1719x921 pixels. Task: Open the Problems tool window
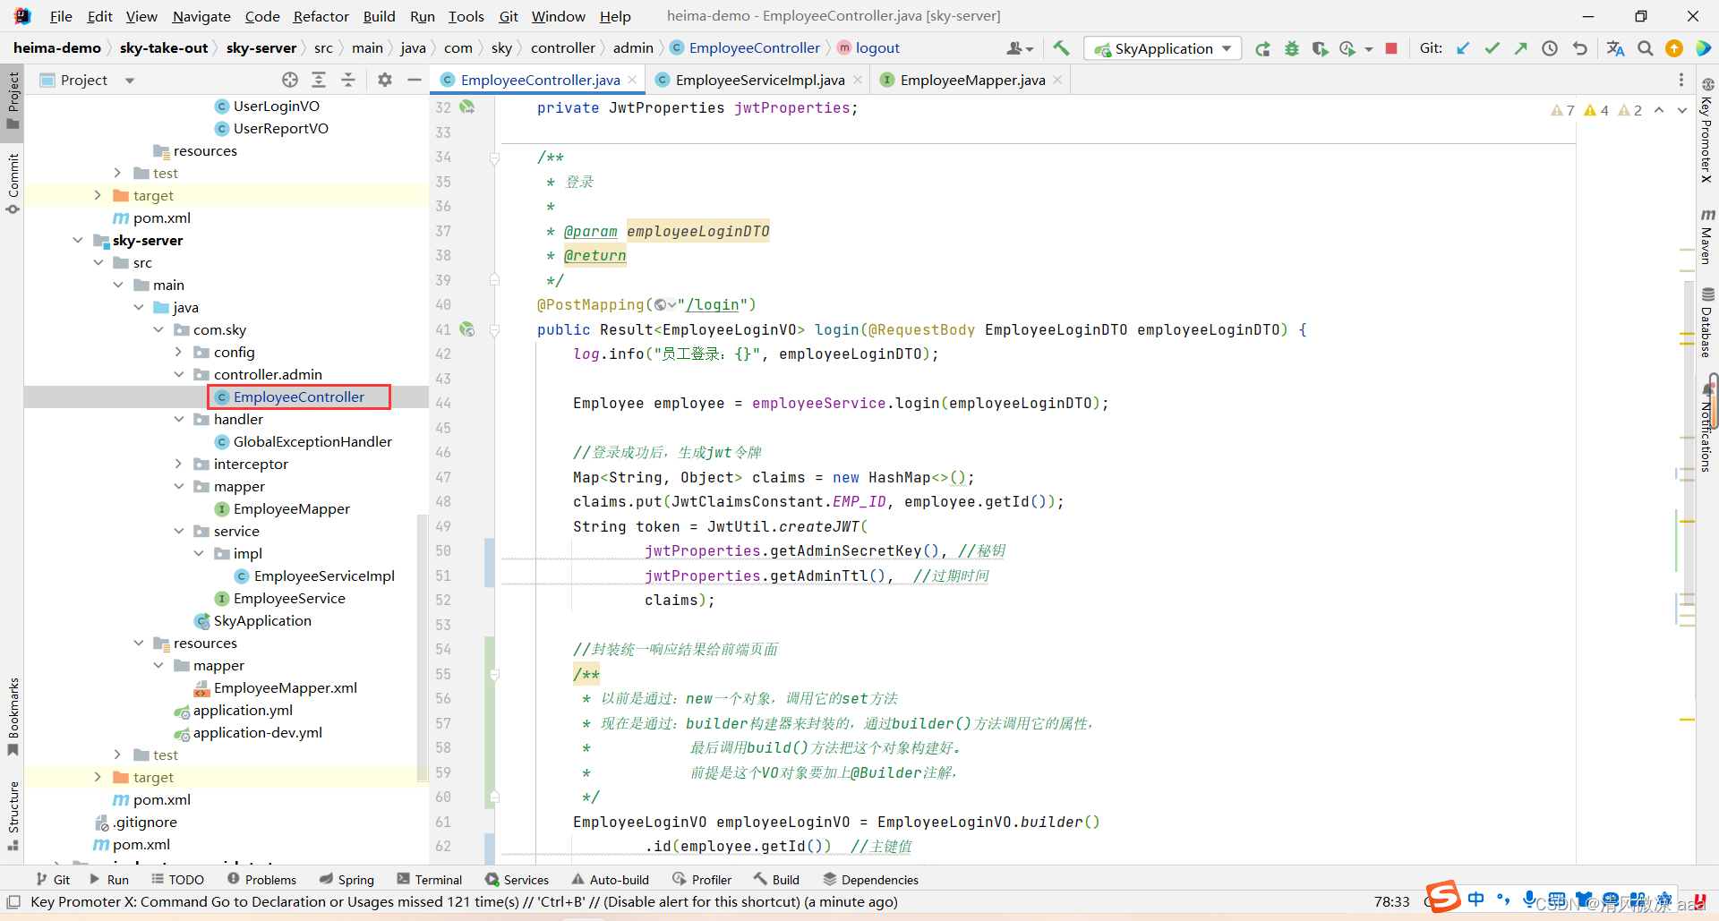point(261,880)
